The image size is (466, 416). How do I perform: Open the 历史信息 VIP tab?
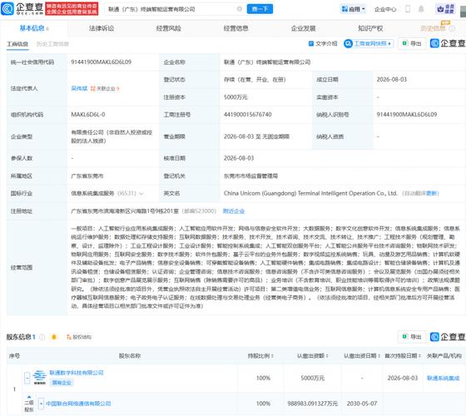(433, 28)
